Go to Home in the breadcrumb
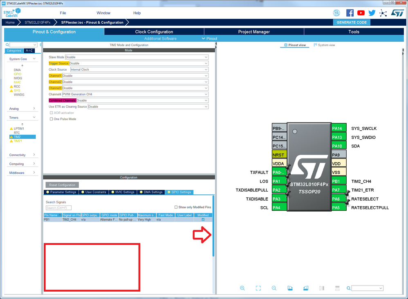The image size is (408, 299). click(x=10, y=22)
